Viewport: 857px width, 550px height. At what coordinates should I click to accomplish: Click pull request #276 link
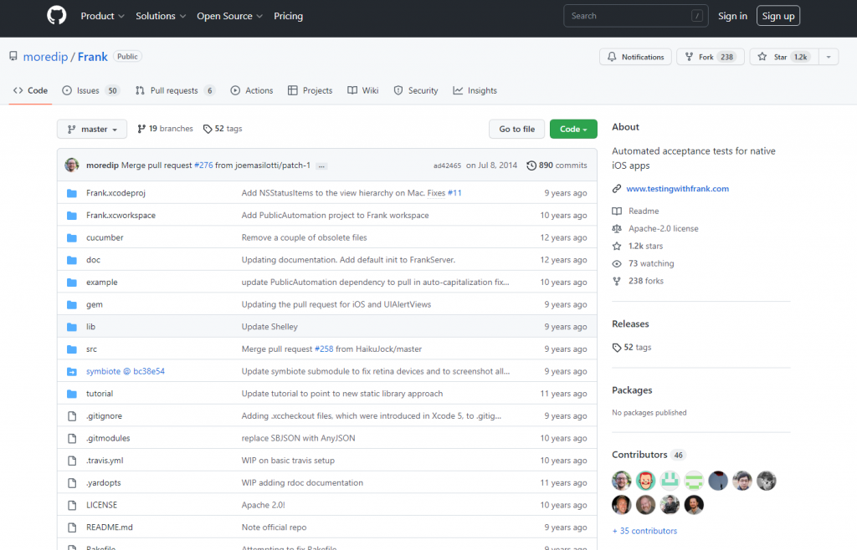[x=203, y=166]
